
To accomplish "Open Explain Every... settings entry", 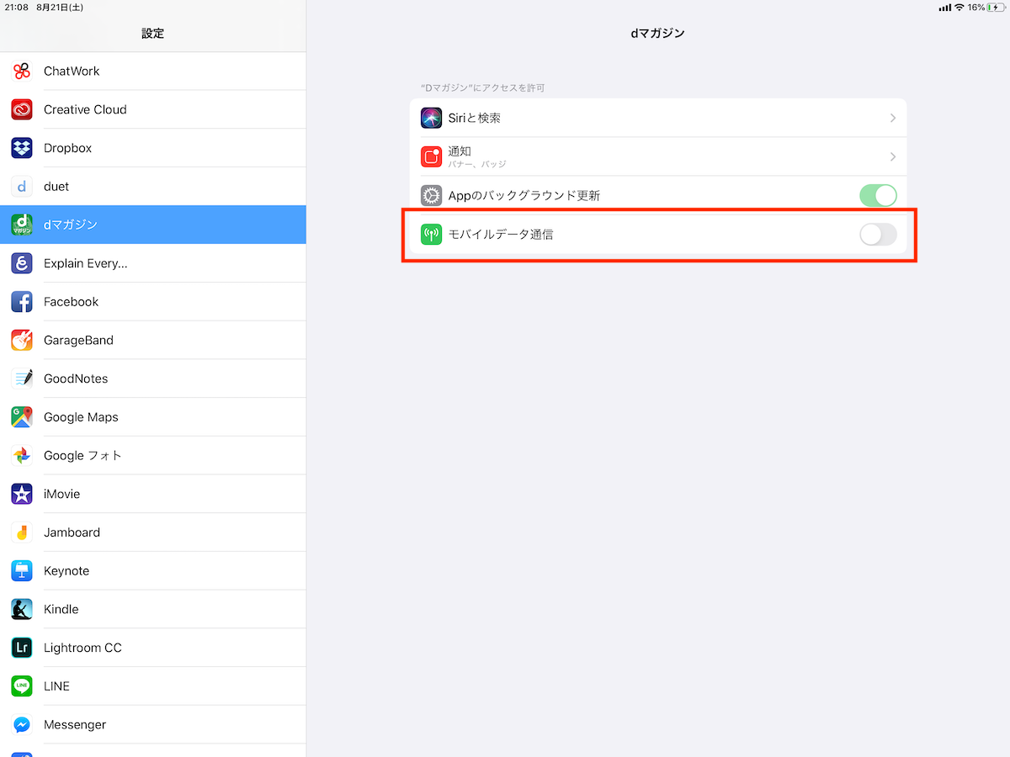I will click(153, 263).
